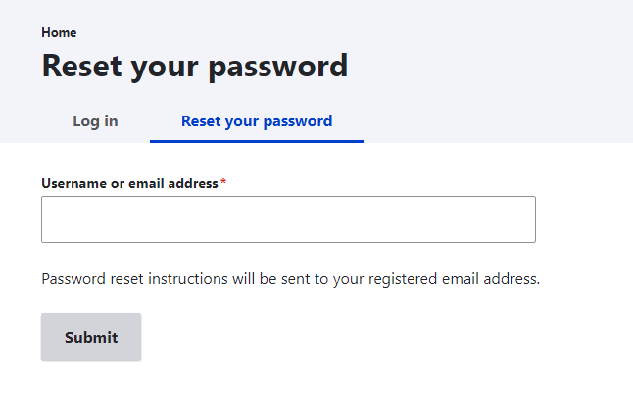633x420 pixels.
Task: Click the word Home above the heading
Action: pos(59,33)
